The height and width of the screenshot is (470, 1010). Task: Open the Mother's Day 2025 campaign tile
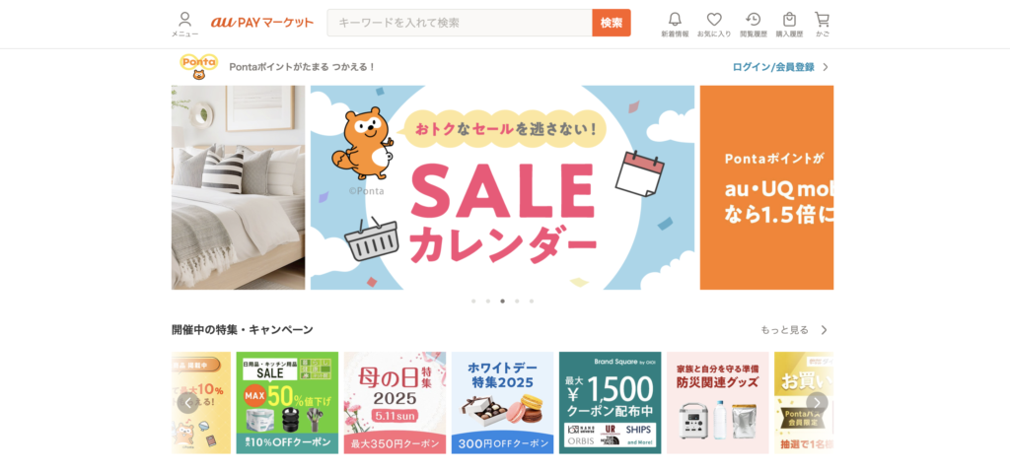click(395, 402)
